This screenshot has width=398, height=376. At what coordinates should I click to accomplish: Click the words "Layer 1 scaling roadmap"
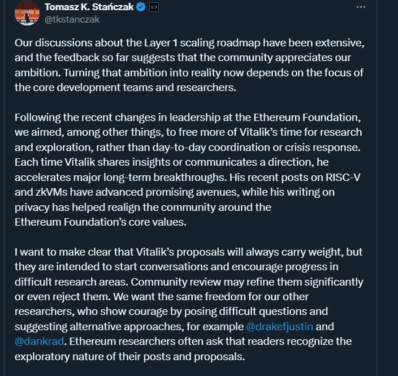coord(202,43)
